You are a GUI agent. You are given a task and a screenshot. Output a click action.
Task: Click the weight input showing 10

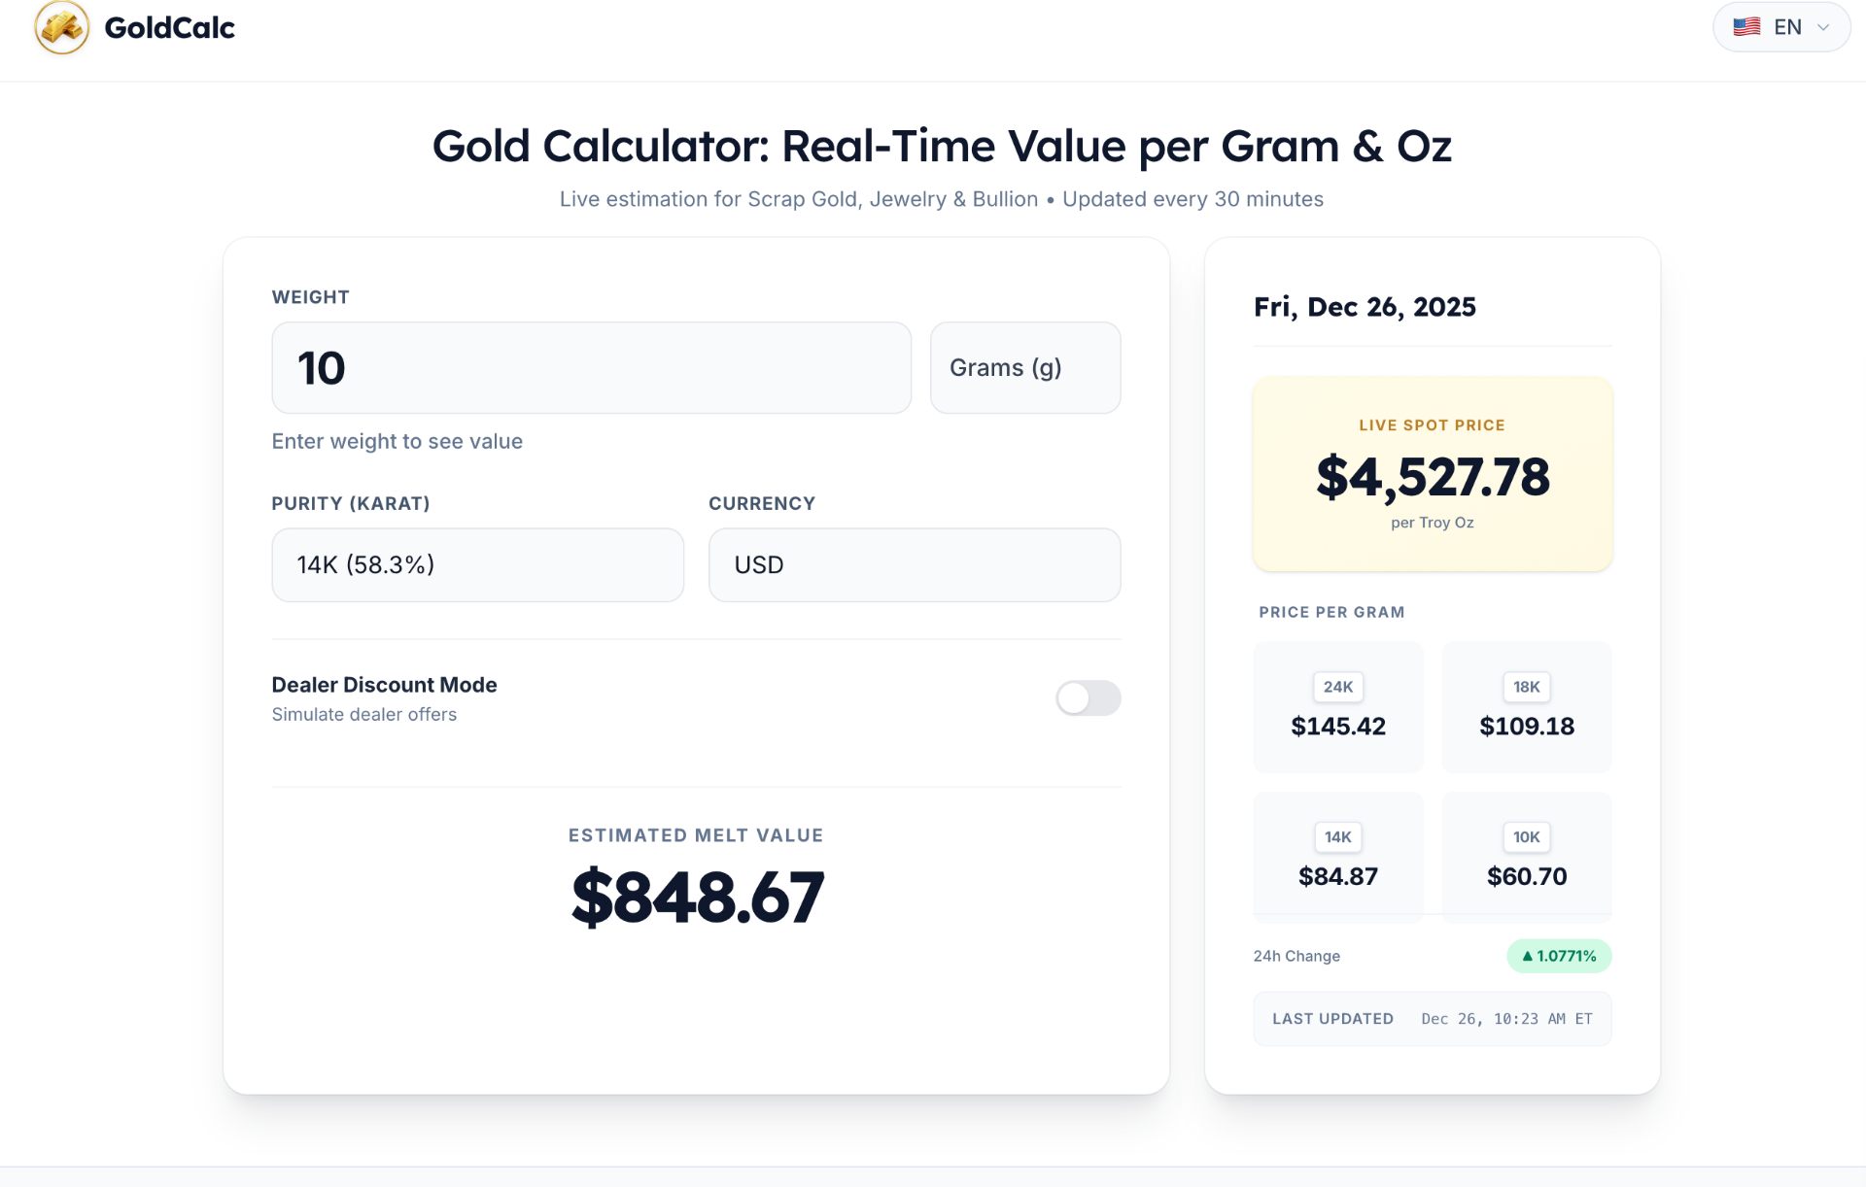tap(591, 367)
